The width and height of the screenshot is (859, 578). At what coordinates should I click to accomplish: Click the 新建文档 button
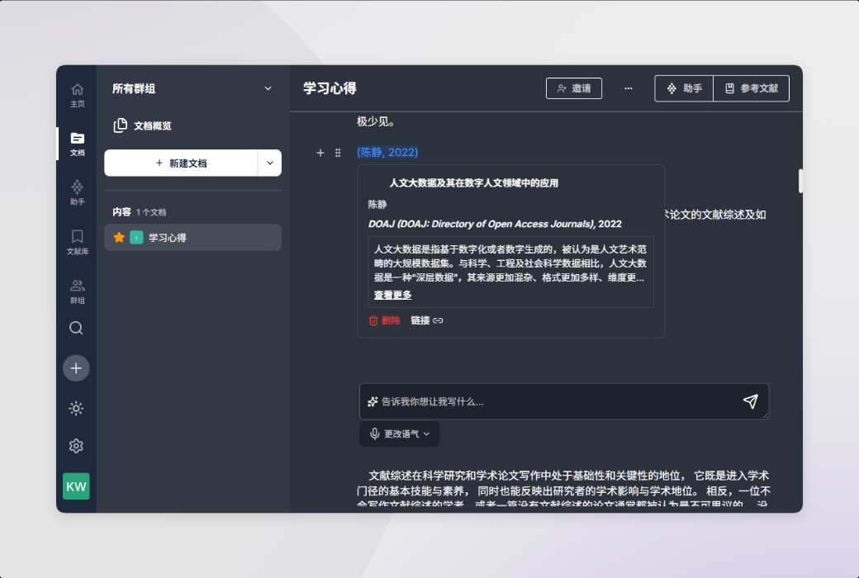point(181,163)
